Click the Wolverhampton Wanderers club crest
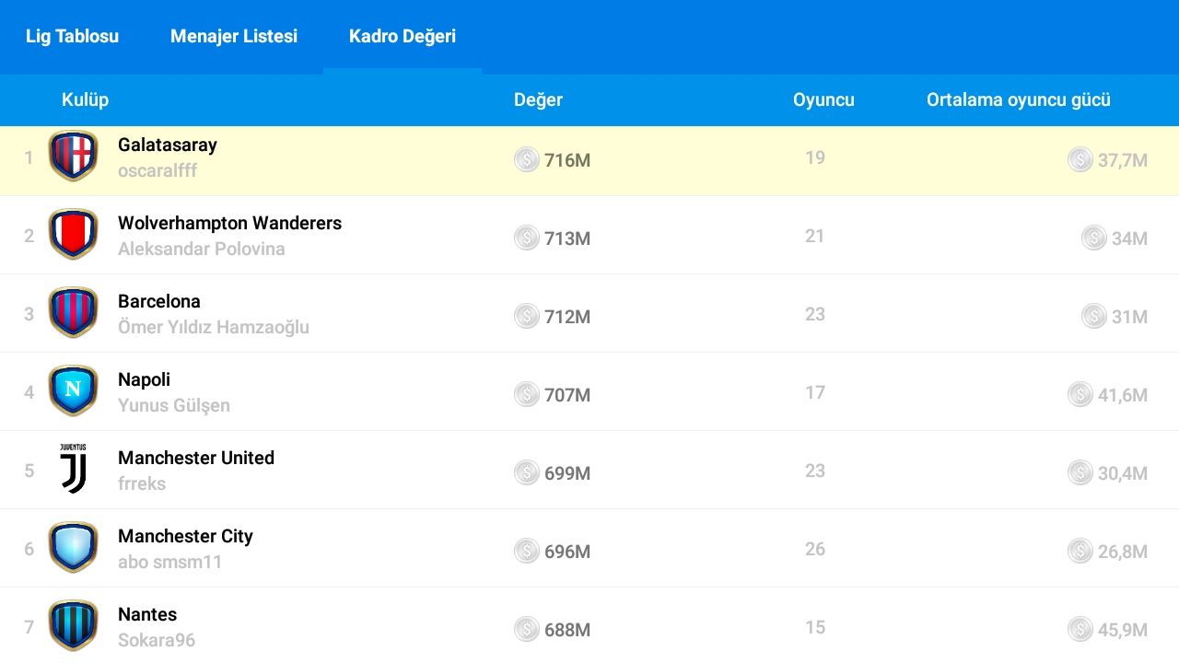Viewport: 1179px width, 663px height. (x=73, y=234)
